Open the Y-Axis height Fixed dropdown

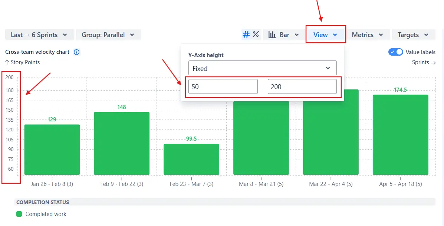click(x=262, y=68)
